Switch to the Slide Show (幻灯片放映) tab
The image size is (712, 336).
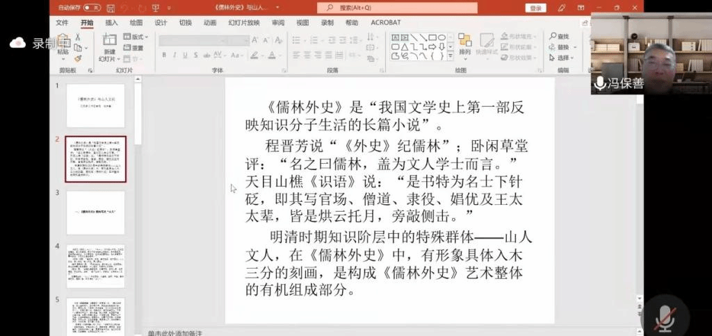[243, 22]
